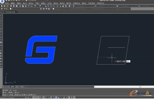Click the Redo arrow icon

tap(40, 6)
